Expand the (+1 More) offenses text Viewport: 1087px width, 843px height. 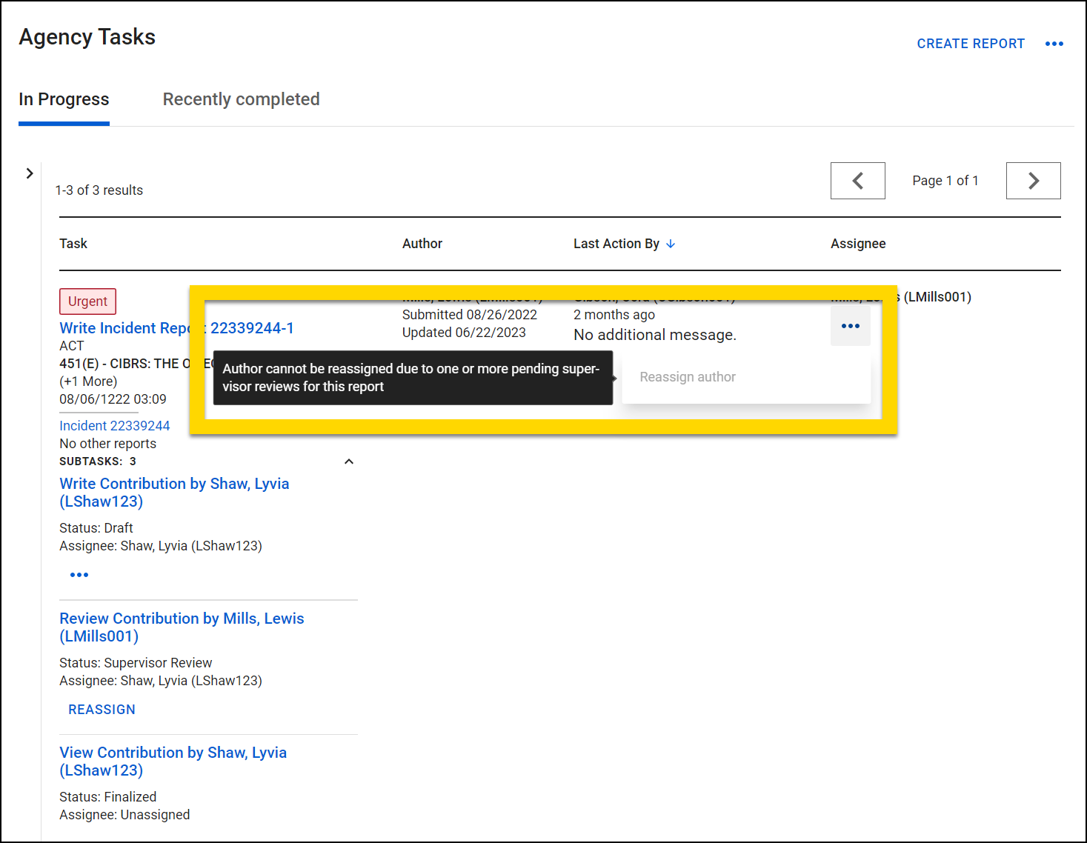tap(88, 381)
